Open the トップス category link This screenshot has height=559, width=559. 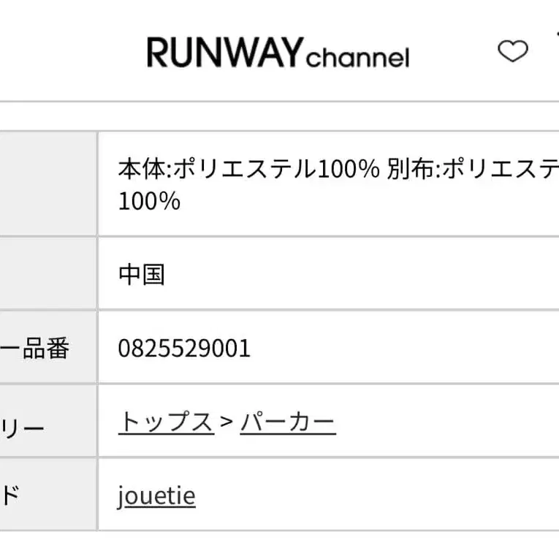point(166,422)
